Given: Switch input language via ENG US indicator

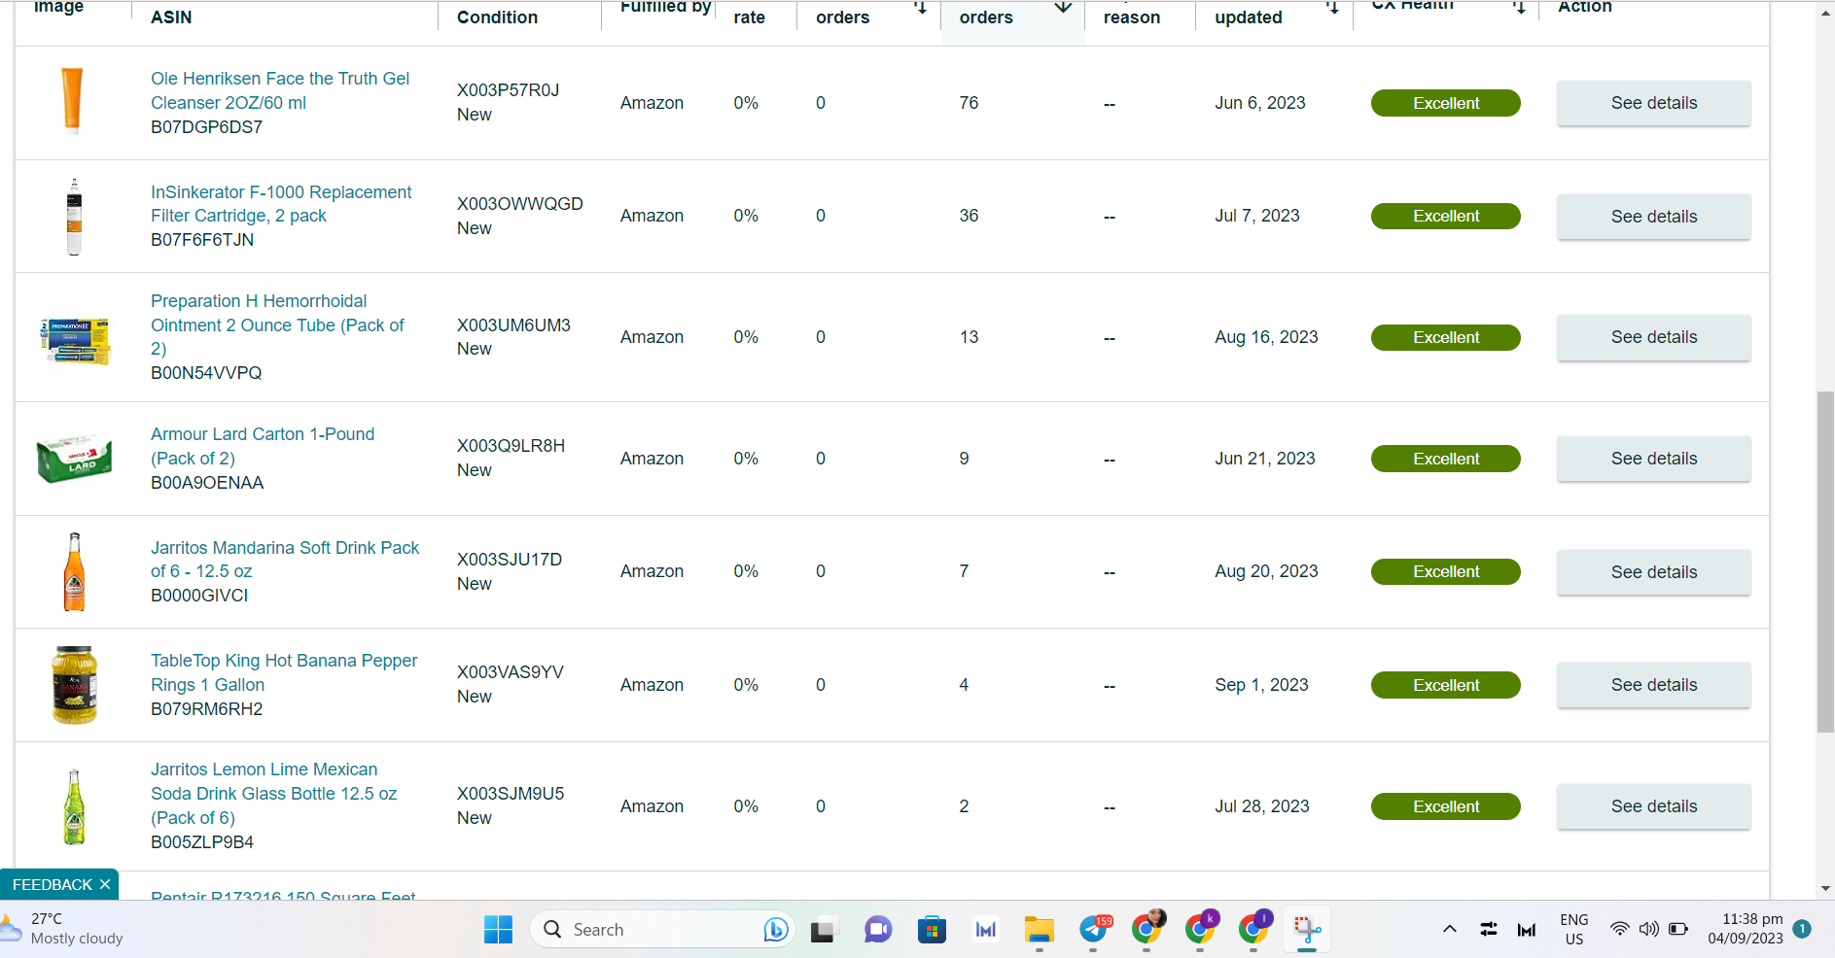Looking at the screenshot, I should 1574,930.
